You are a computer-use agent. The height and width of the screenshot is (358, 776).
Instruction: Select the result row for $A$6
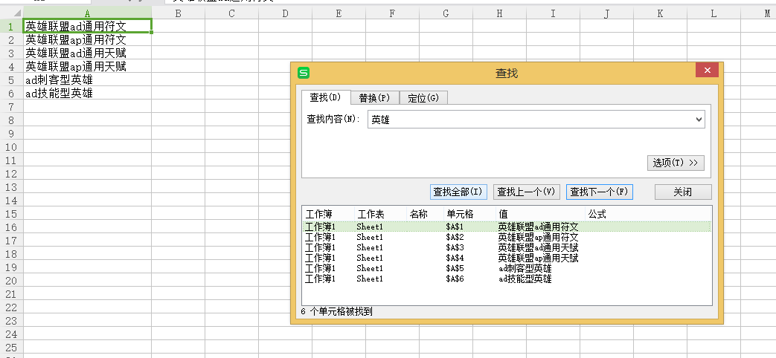507,279
